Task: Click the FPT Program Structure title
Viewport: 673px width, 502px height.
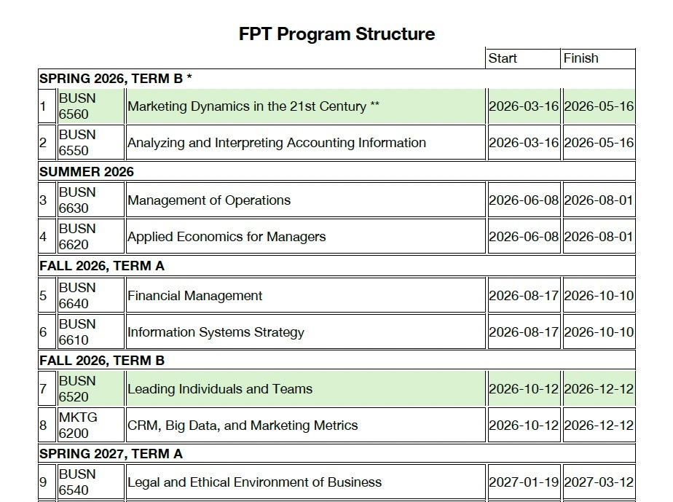Action: click(336, 34)
